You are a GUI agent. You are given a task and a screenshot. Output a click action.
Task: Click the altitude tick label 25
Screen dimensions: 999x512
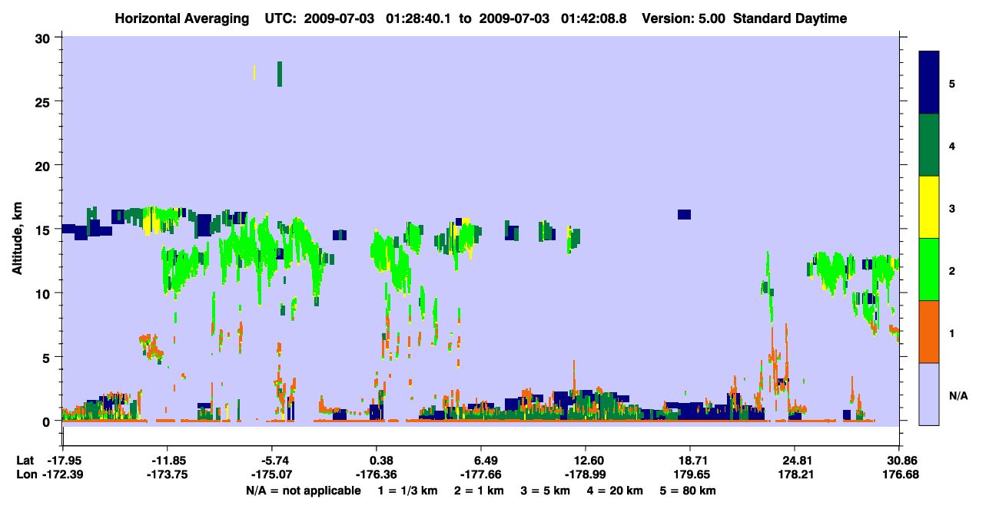pos(44,102)
